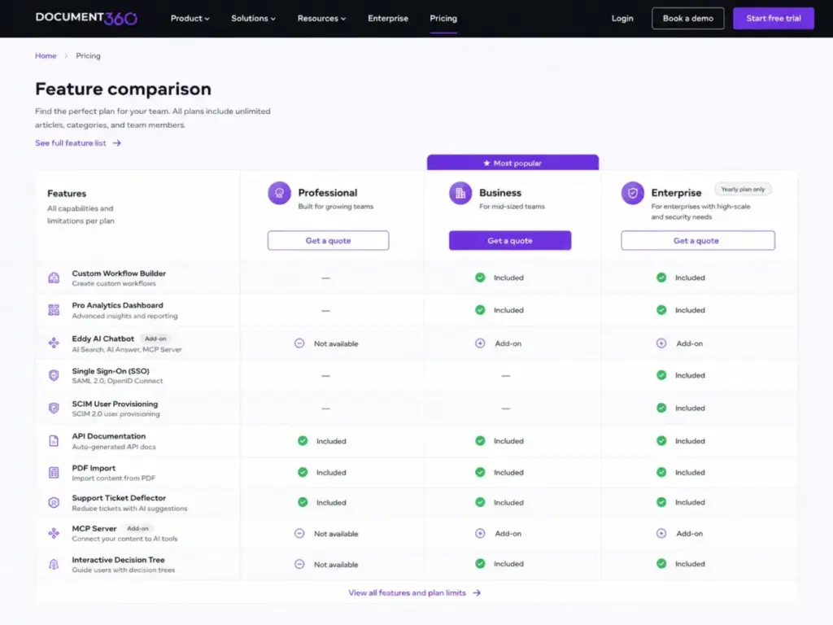Click the Custom Workflow Builder feature icon
Screen dimensions: 833x625
pos(54,278)
